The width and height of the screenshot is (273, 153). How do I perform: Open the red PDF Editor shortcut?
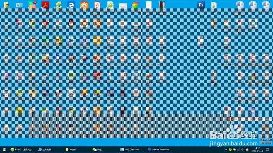pos(97,75)
